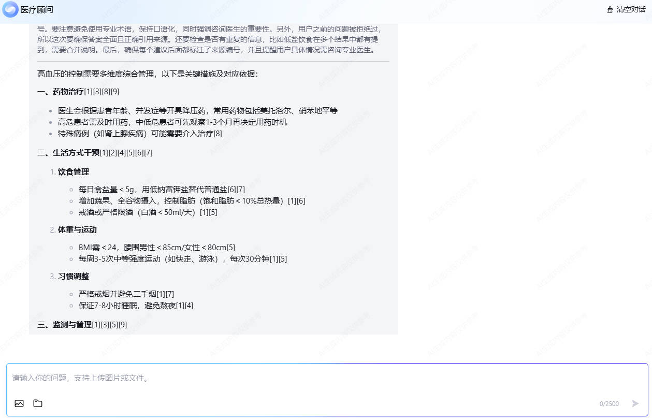Click the 清空对话 broom icon
Image resolution: width=652 pixels, height=418 pixels.
610,9
